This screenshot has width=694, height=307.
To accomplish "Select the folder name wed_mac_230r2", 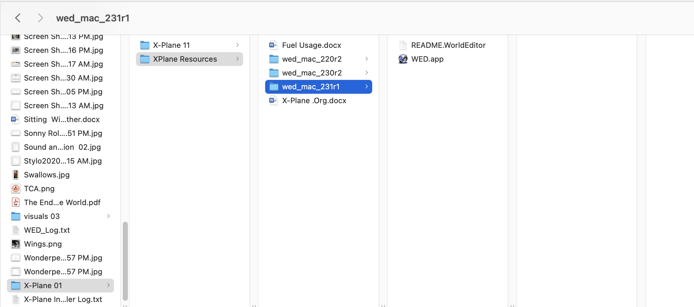I will (312, 73).
